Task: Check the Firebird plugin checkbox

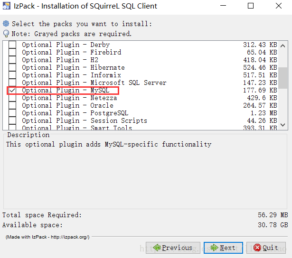Action: [12, 52]
